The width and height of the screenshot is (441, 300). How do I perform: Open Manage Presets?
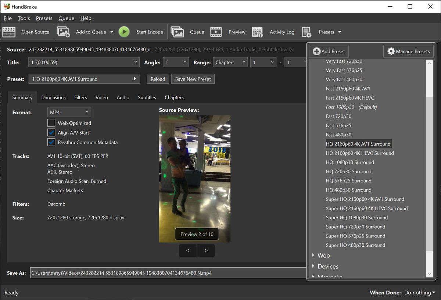click(408, 51)
